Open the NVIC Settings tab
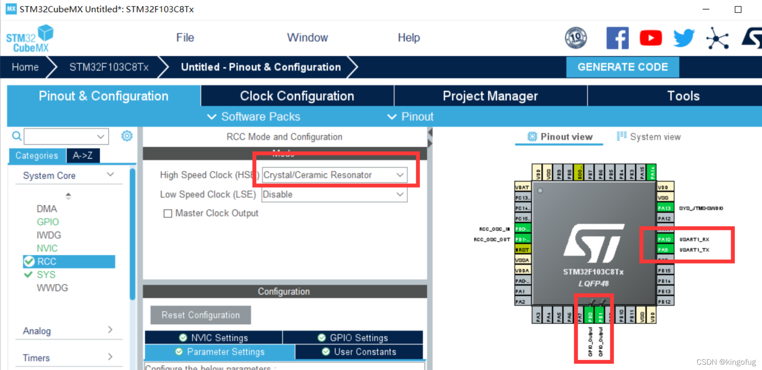 (213, 338)
